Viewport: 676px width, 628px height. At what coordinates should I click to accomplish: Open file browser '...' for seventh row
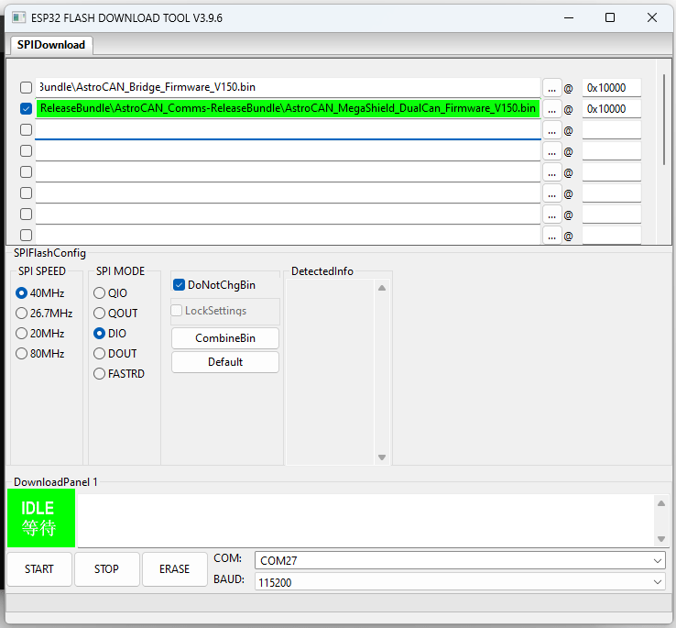551,215
